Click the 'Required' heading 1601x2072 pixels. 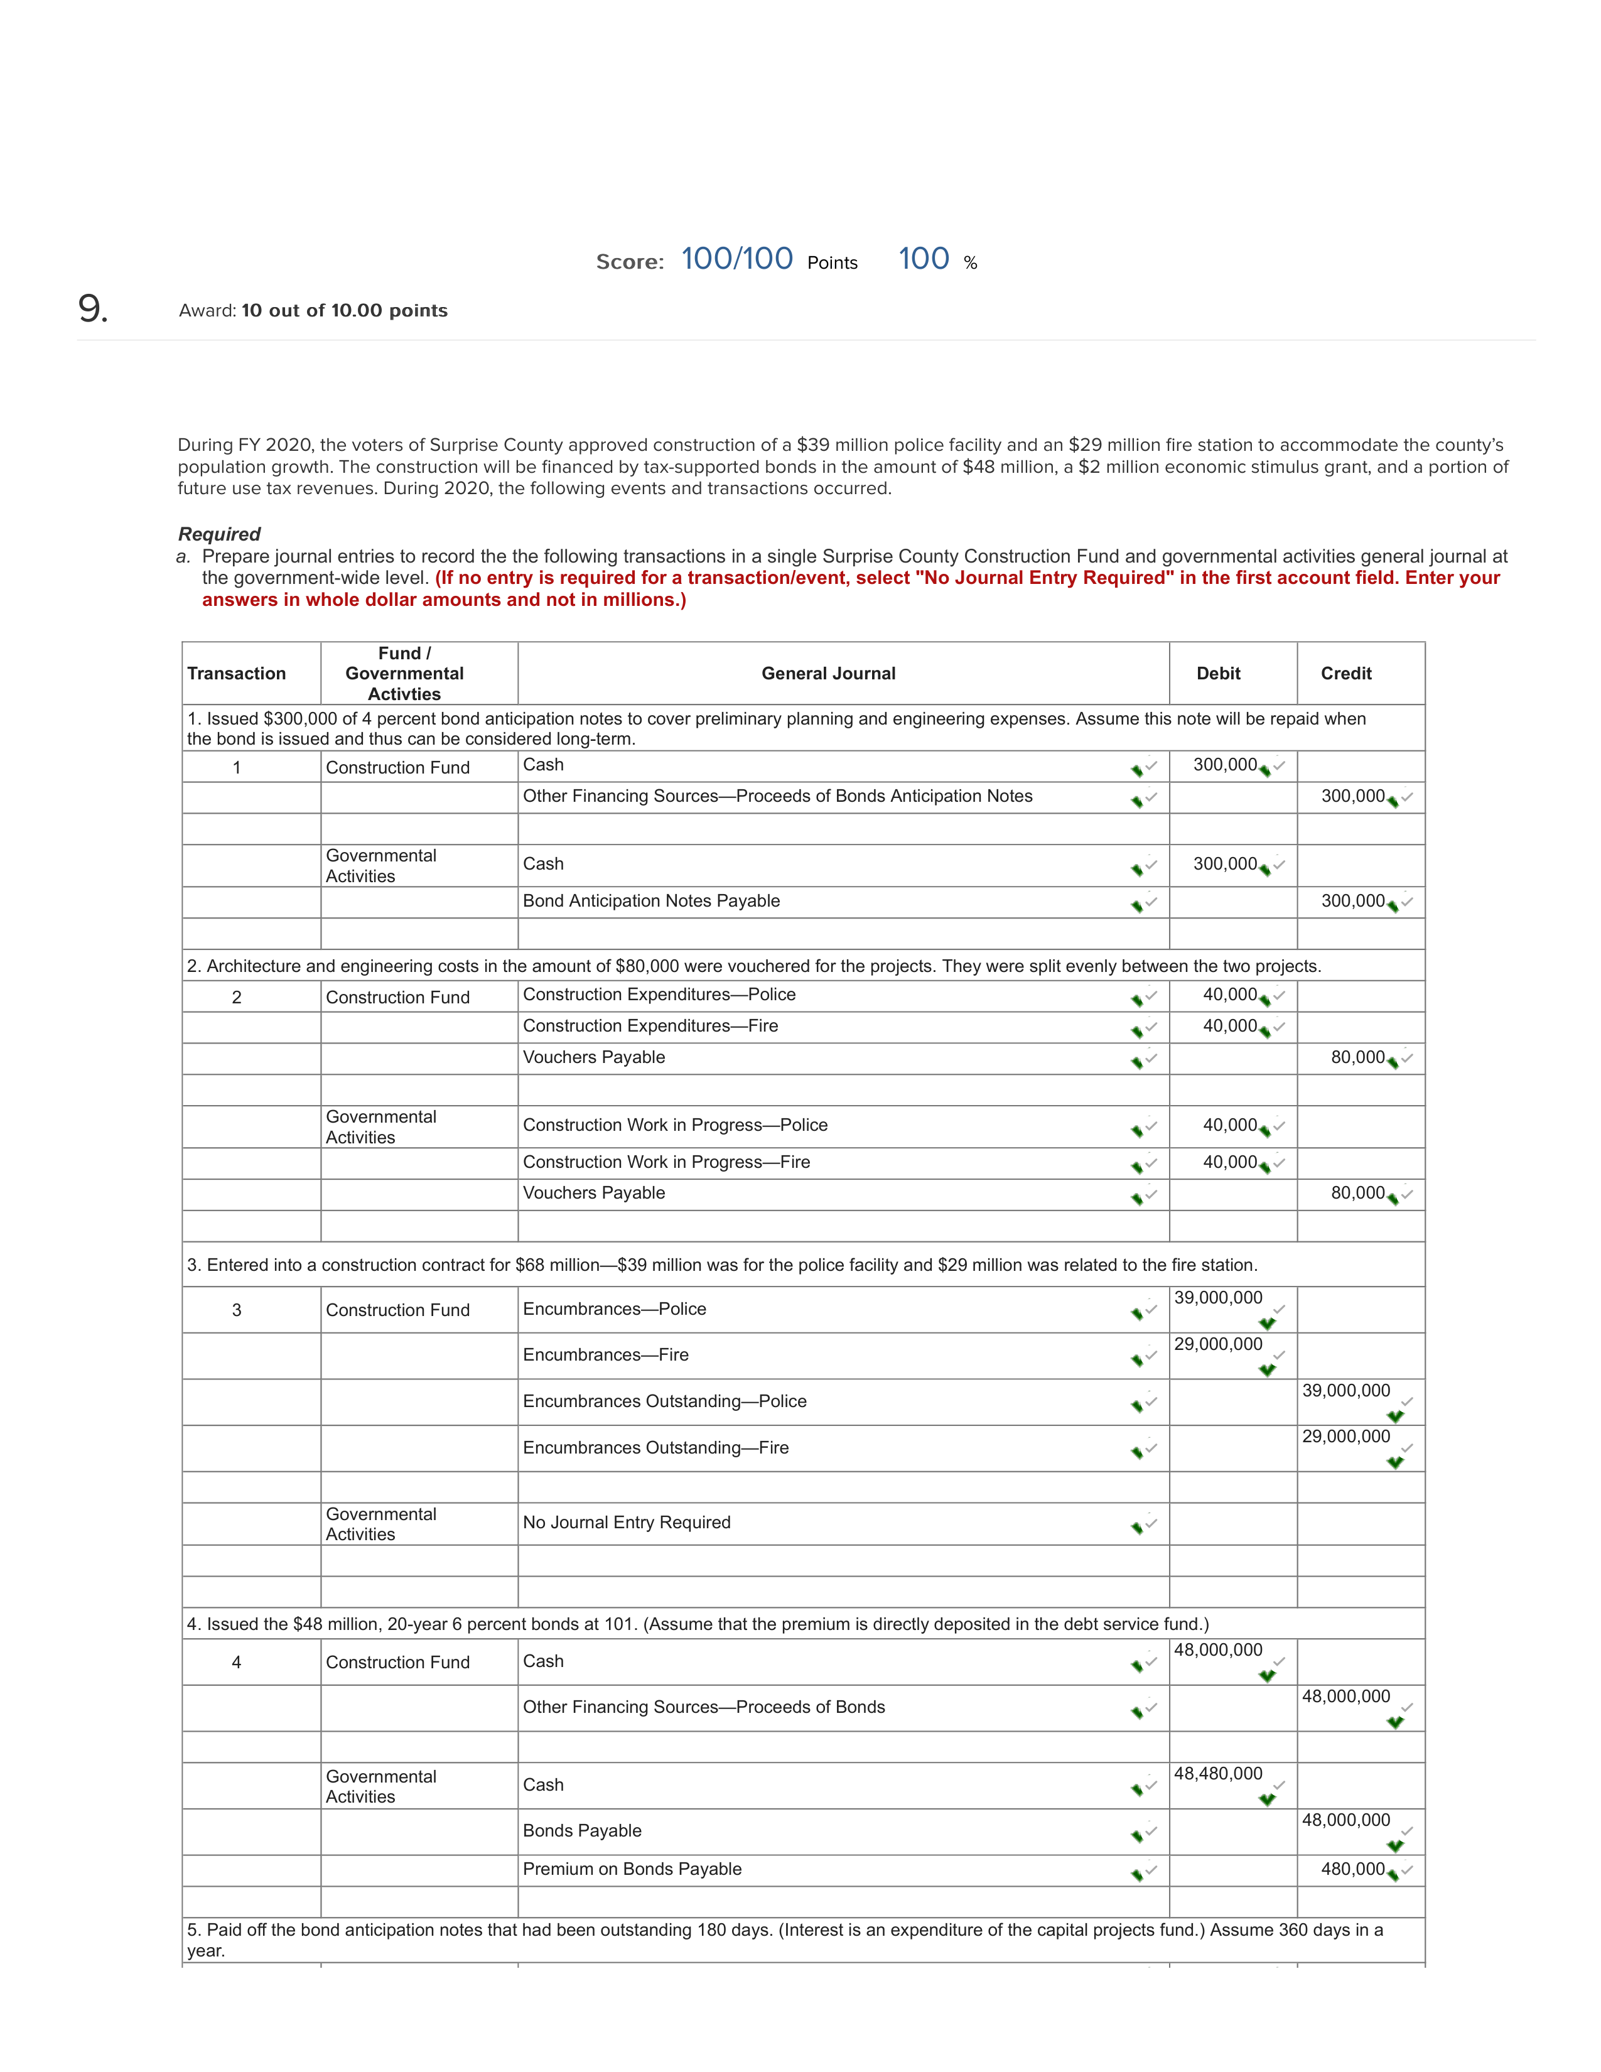219,534
